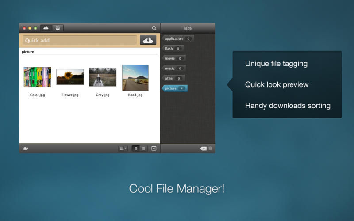Click the picture section header
The width and height of the screenshot is (354, 221).
click(28, 52)
